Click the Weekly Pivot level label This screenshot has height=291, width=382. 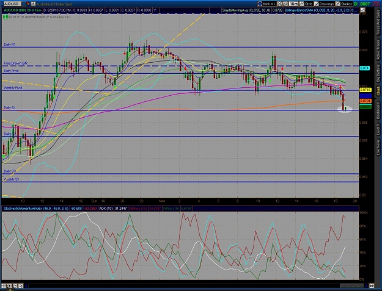click(x=13, y=88)
